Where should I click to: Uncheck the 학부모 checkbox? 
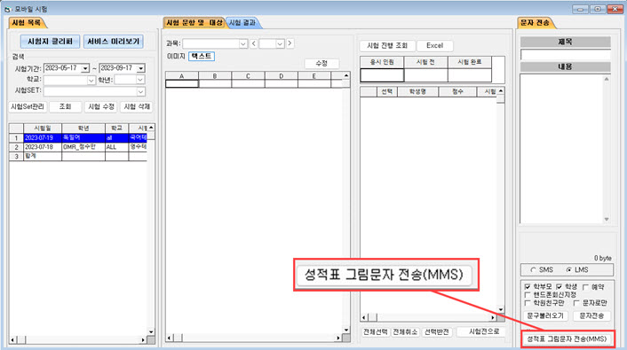point(528,287)
